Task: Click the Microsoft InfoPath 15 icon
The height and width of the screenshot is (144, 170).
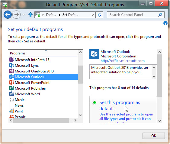Action: (12, 60)
